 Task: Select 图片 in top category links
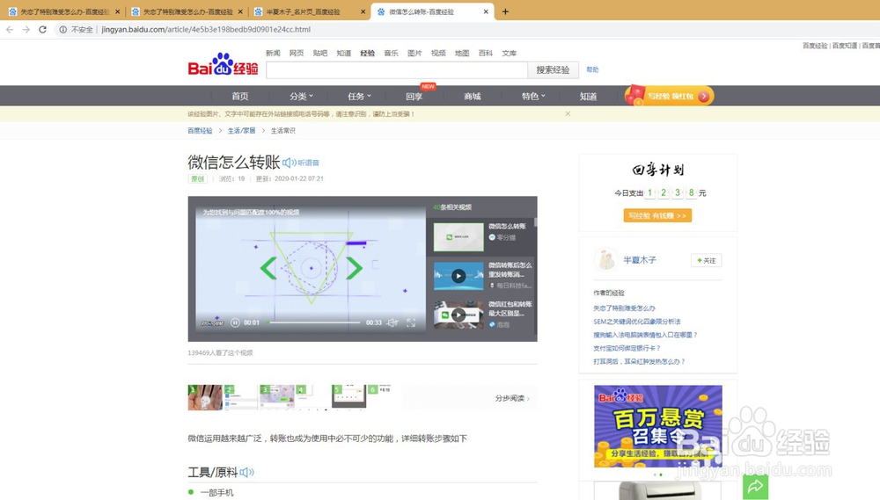coord(414,54)
